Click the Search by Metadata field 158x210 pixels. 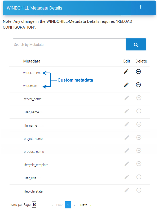coord(69,44)
